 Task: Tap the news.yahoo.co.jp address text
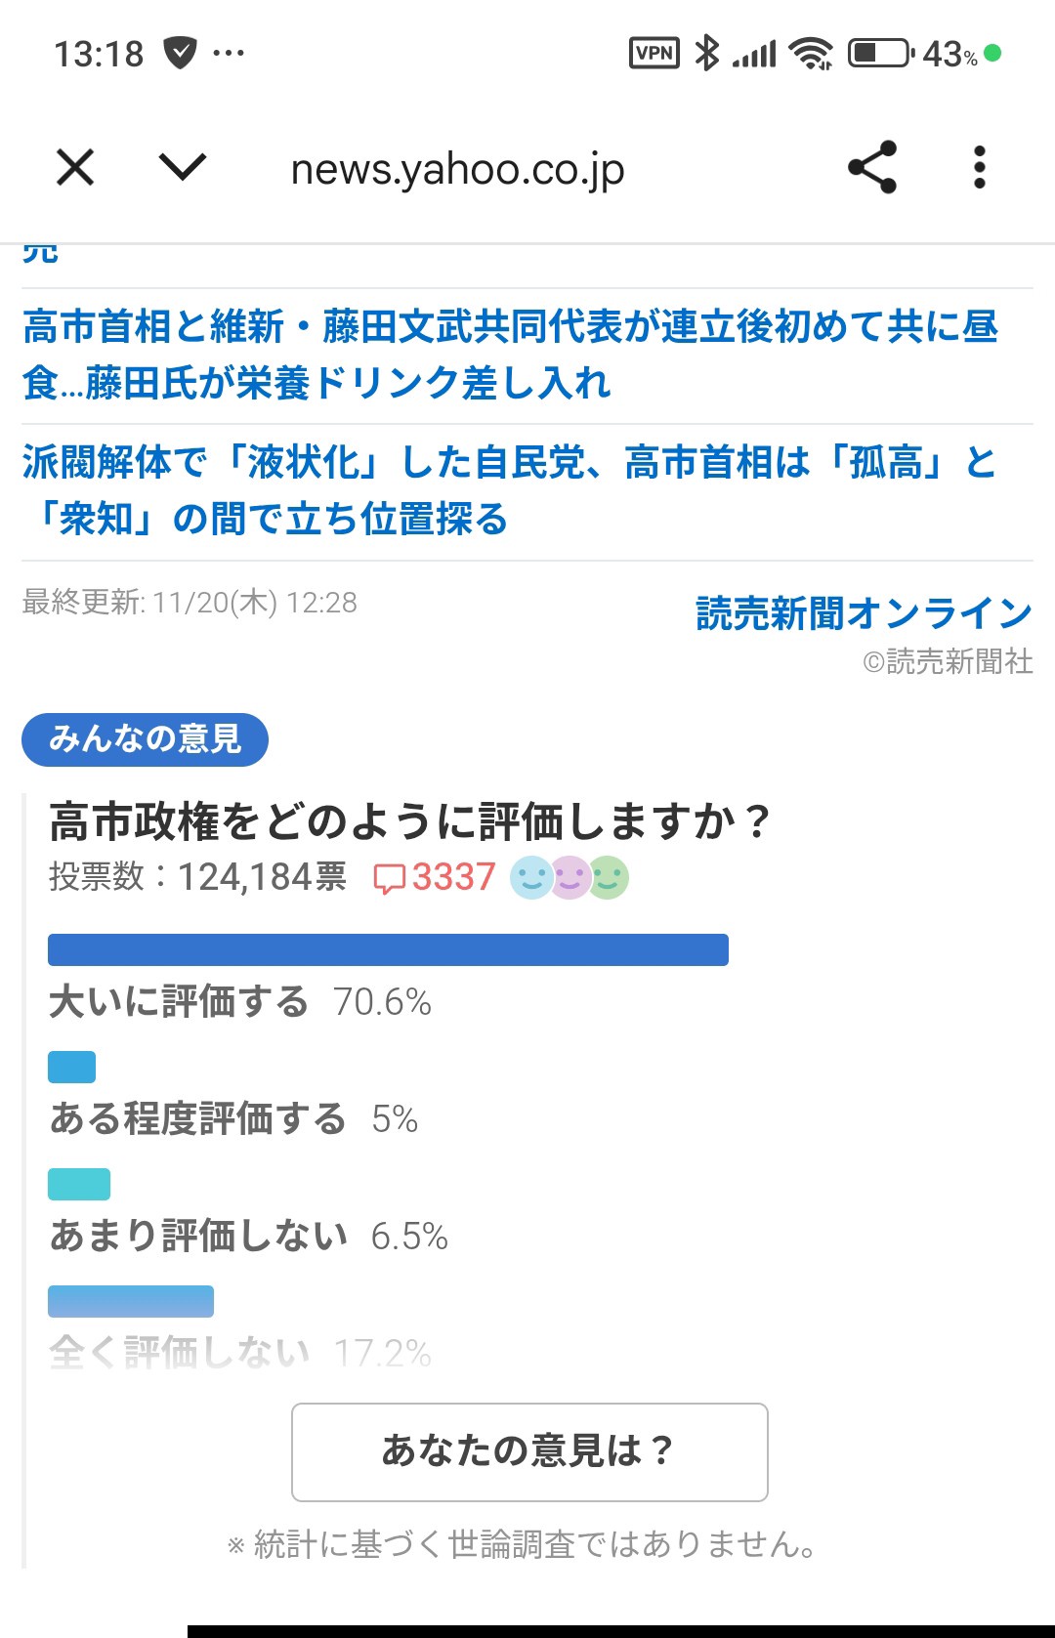click(x=457, y=170)
